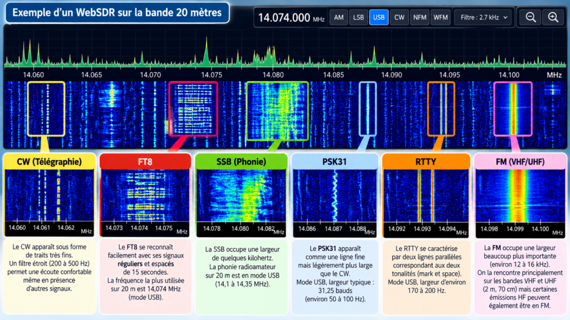
Task: Switch to WFM mode
Action: 441,17
